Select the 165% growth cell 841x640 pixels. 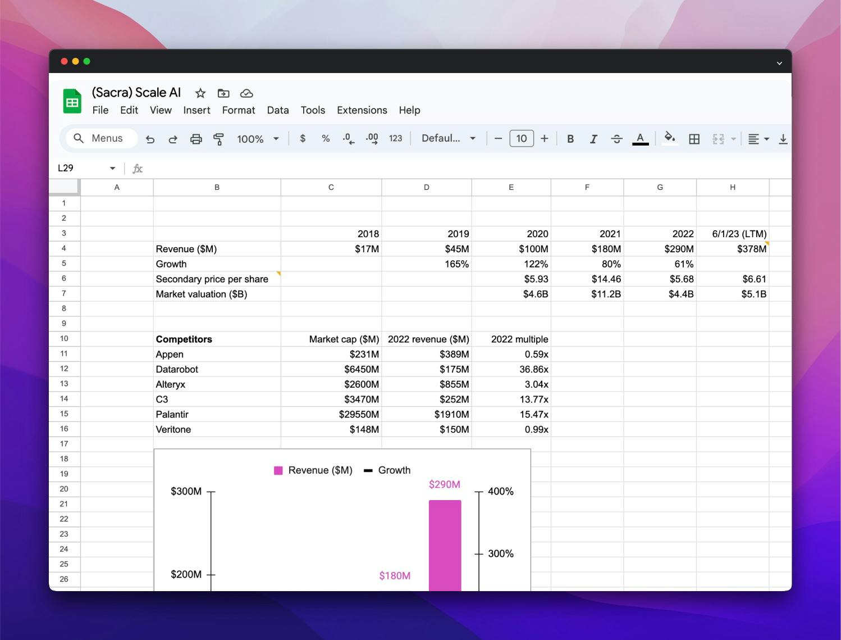point(427,264)
